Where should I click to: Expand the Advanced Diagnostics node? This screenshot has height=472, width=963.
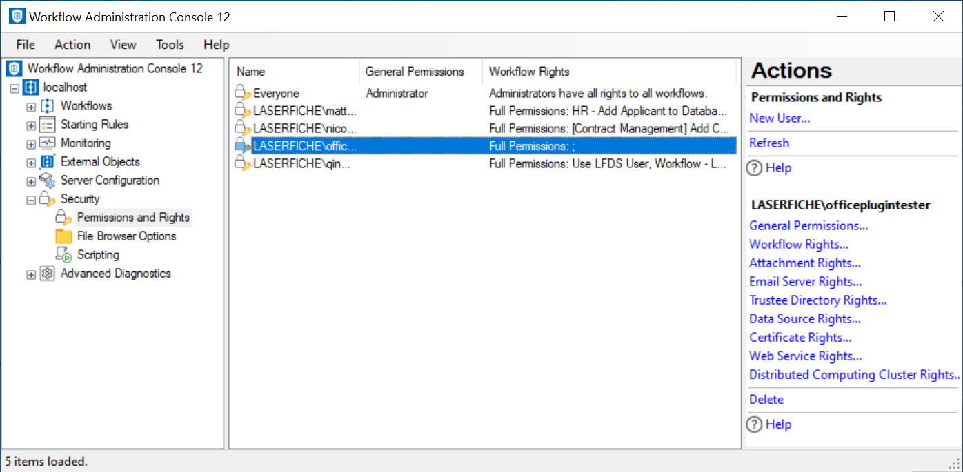(31, 274)
